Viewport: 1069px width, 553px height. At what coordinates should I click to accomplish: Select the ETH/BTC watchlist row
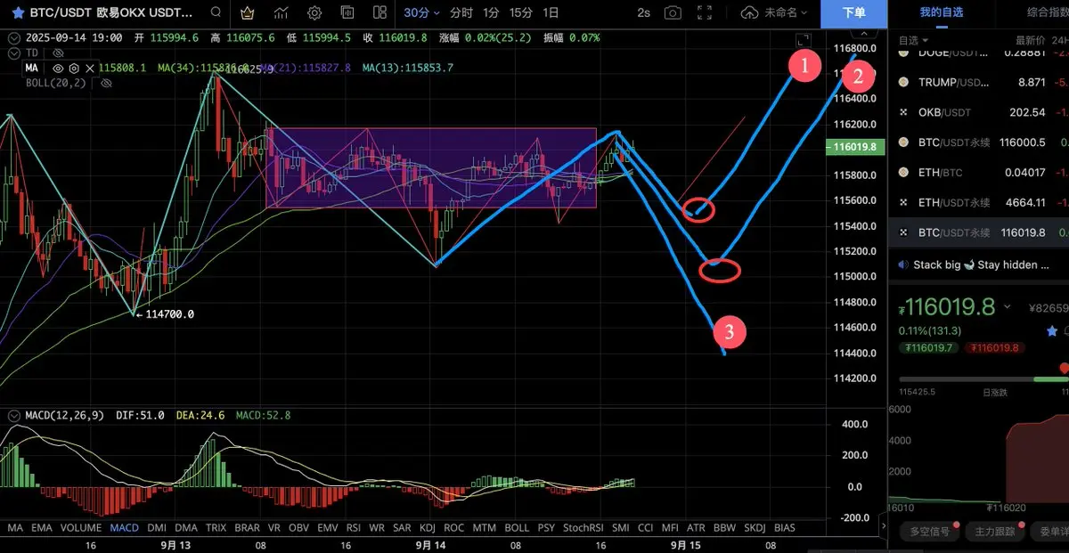(978, 173)
